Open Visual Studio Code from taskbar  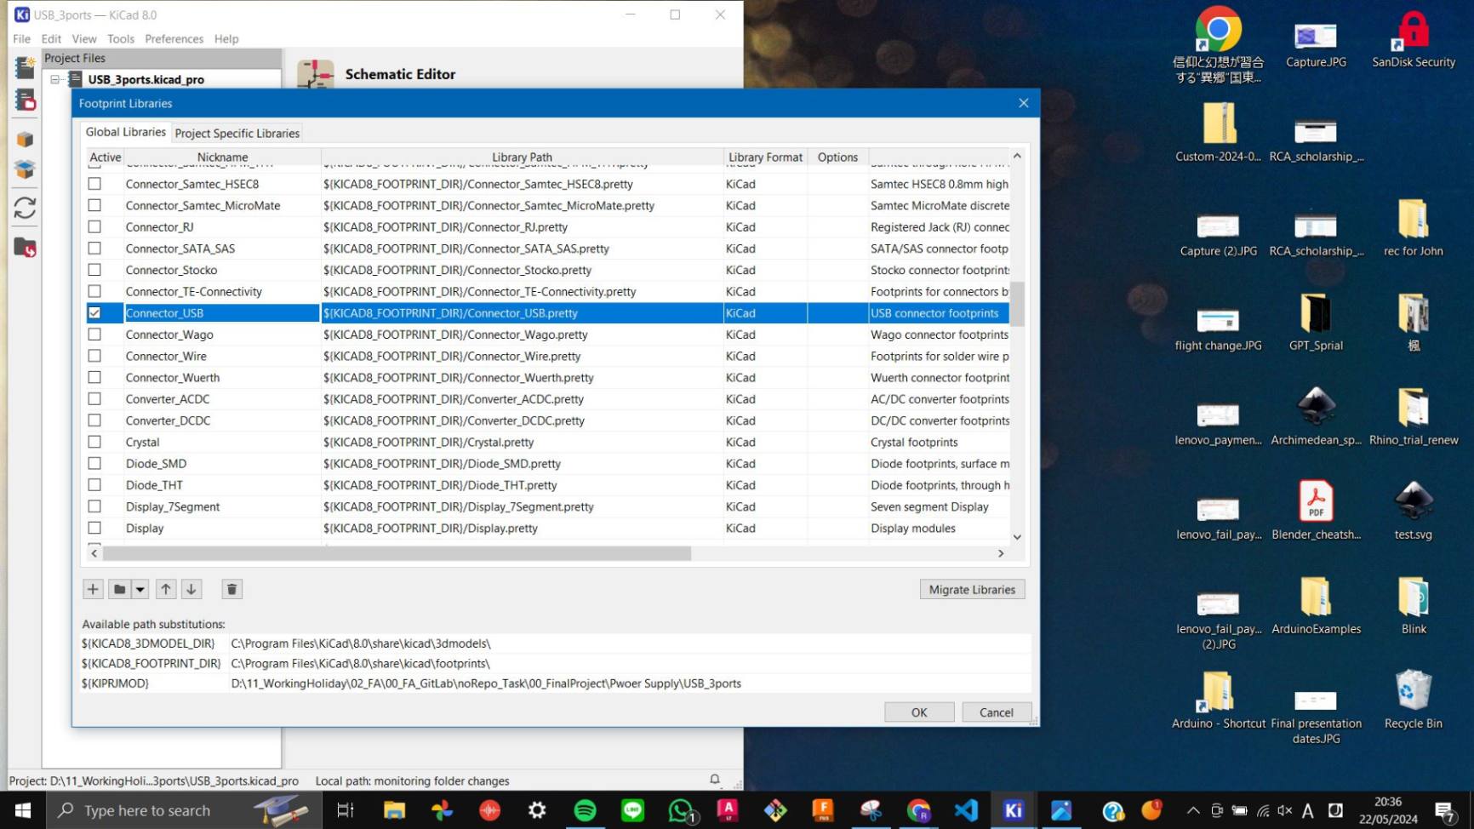[x=966, y=810]
